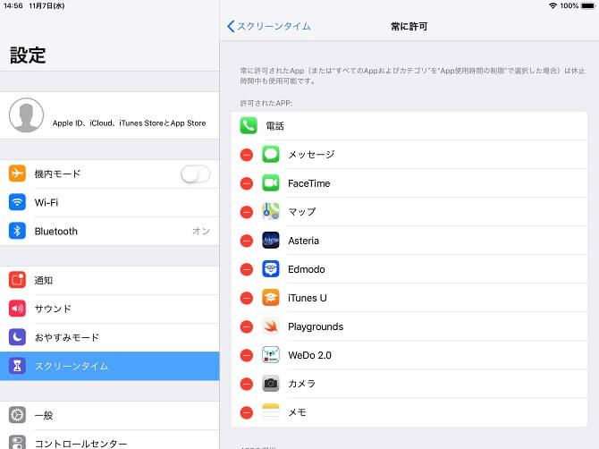Image resolution: width=599 pixels, height=449 pixels.
Task: Select the WeDo 2.0 app icon
Action: (271, 355)
